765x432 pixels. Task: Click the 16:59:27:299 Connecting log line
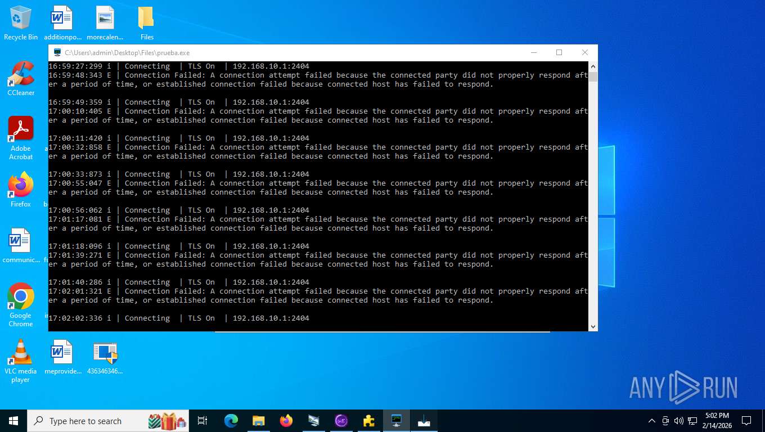tap(179, 66)
